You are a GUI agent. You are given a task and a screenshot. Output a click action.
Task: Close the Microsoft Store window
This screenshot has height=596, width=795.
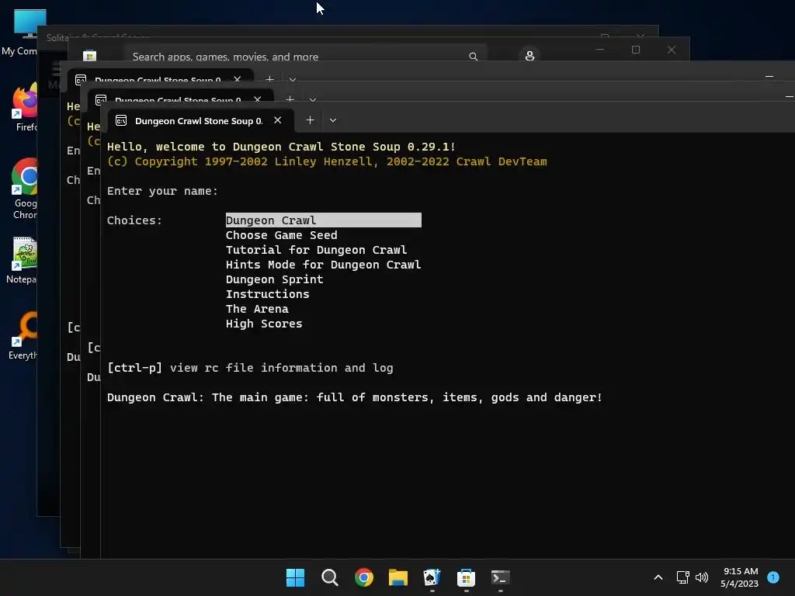(x=672, y=50)
